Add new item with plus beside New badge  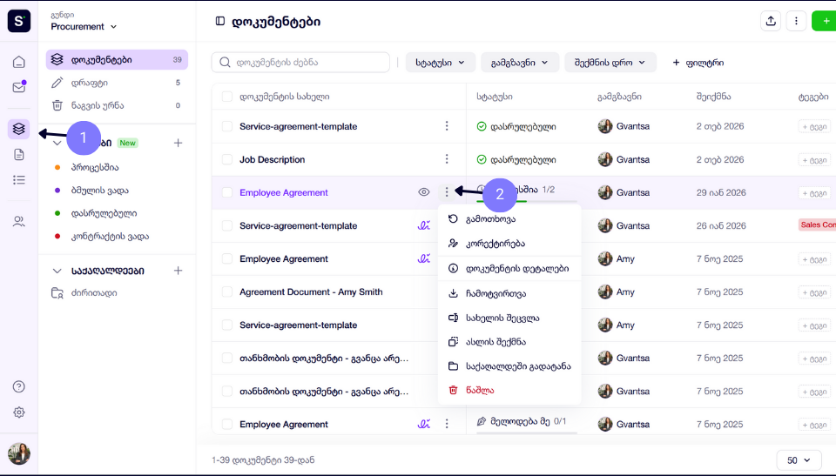[x=178, y=143]
